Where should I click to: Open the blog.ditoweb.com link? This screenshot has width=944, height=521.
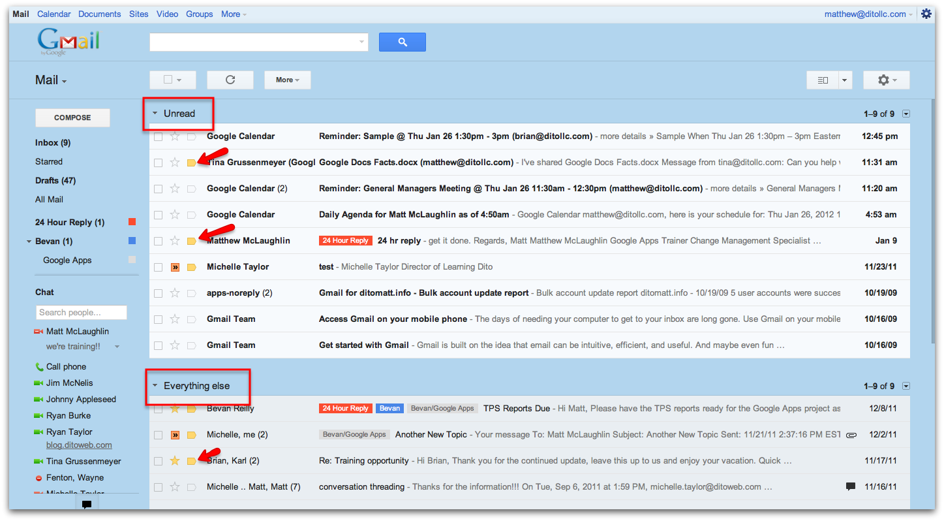(x=79, y=445)
